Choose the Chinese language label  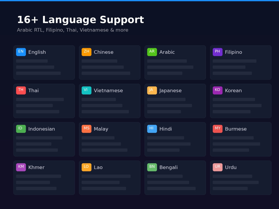click(104, 52)
